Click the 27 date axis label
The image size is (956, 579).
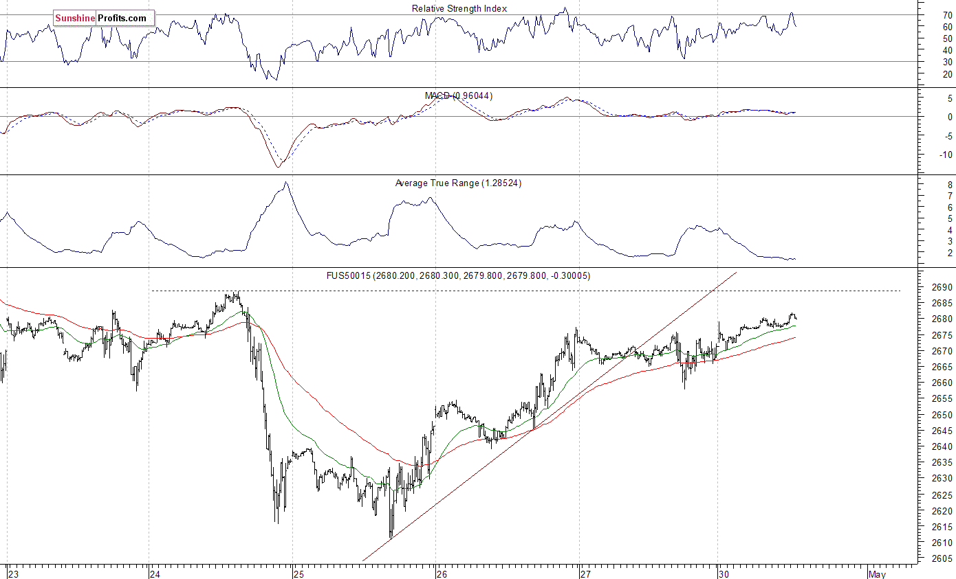coord(585,573)
